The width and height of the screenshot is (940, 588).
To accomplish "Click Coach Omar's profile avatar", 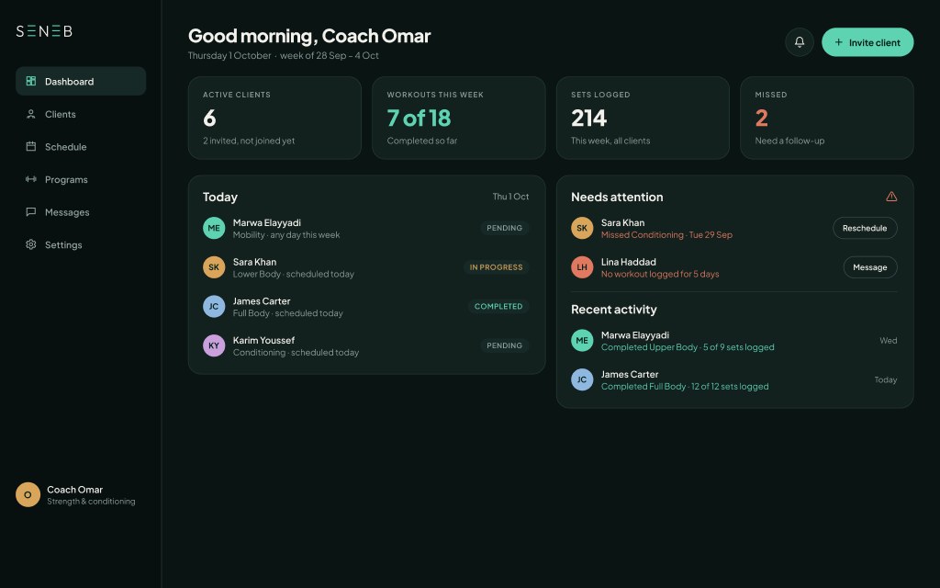I will [28, 494].
